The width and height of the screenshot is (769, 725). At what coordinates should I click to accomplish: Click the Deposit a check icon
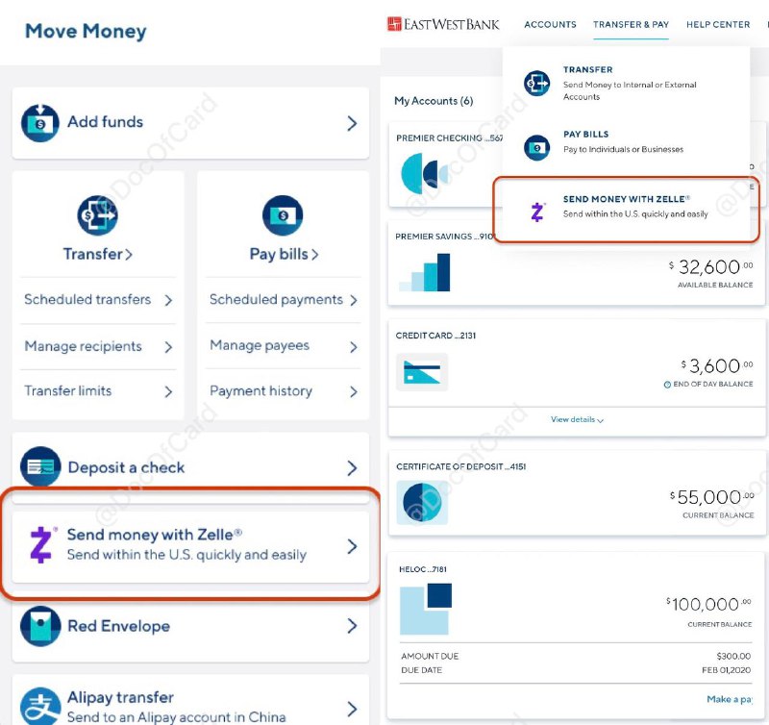[x=40, y=467]
